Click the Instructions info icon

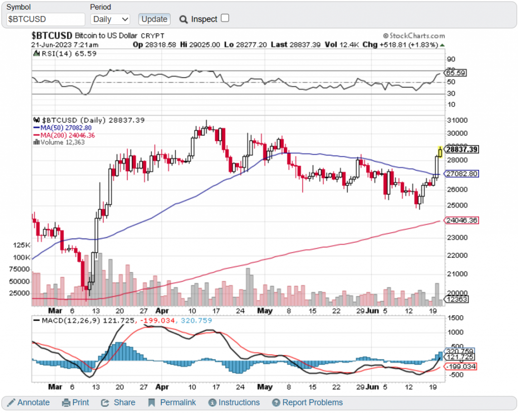(213, 402)
